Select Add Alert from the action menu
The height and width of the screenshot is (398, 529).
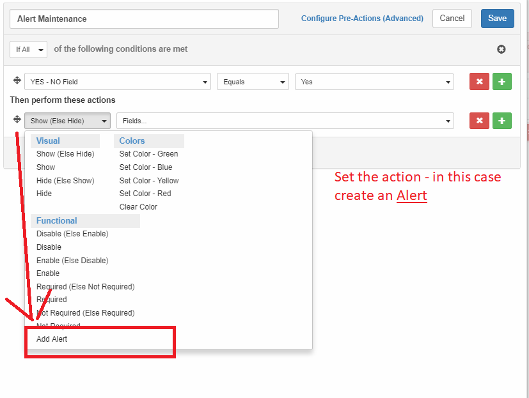52,339
